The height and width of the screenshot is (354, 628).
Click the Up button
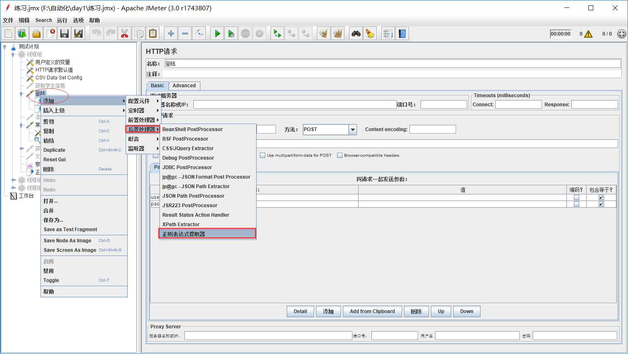click(x=441, y=311)
